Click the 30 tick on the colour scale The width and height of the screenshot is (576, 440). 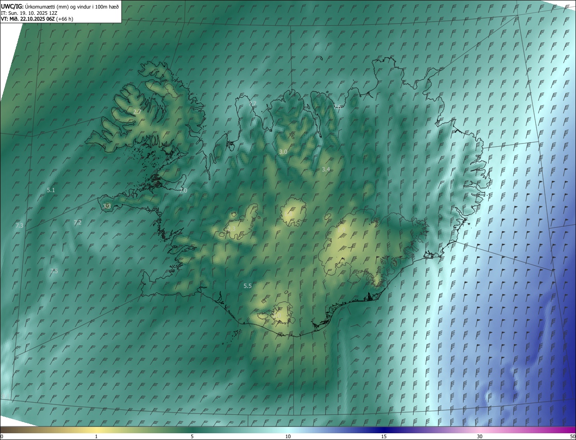pos(480,436)
